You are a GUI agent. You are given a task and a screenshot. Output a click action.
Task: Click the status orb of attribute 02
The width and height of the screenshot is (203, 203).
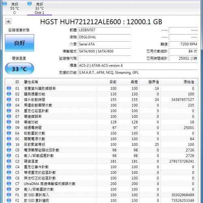[x=9, y=94]
